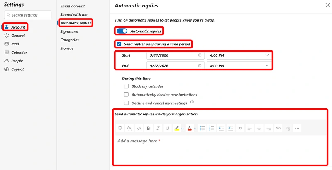Click the remove link icon

point(288,128)
